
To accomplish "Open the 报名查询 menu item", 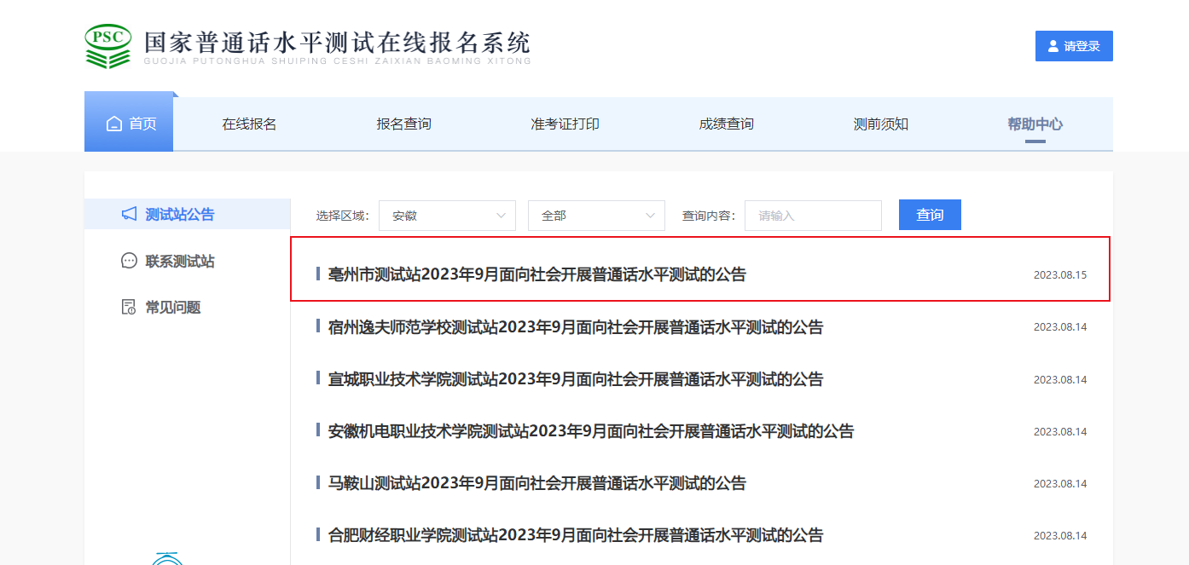I will pyautogui.click(x=404, y=124).
